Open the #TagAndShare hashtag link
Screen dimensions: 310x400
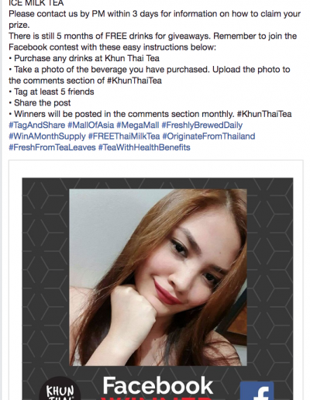coord(37,126)
